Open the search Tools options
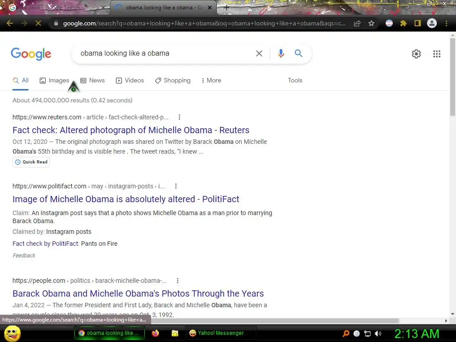Screen dimensions: 456x342 coord(295,81)
